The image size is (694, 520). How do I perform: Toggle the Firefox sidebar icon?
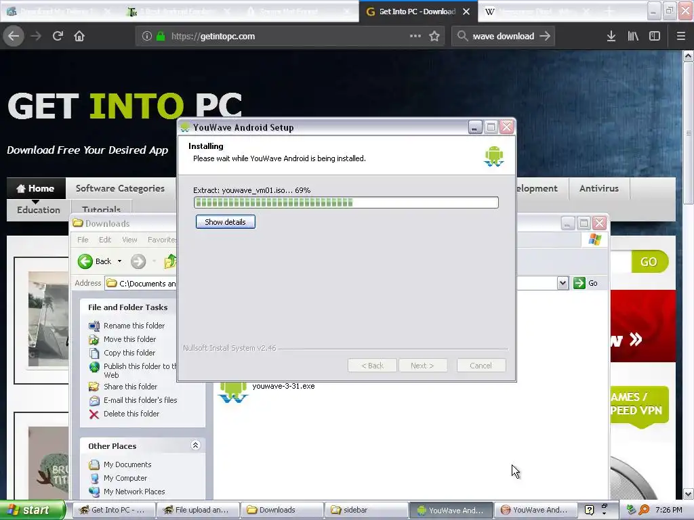[x=655, y=37]
